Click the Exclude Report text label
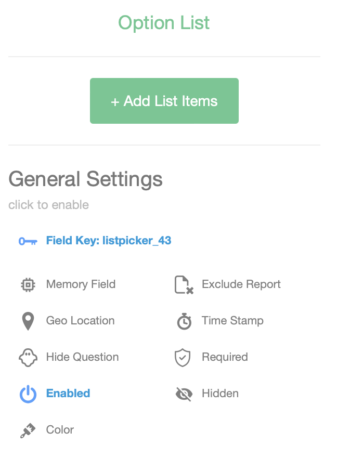 241,284
